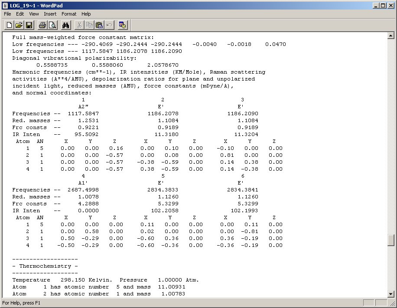This screenshot has width=397, height=308.
Task: Click the IR intensity value 95.5092
Action: click(x=87, y=134)
